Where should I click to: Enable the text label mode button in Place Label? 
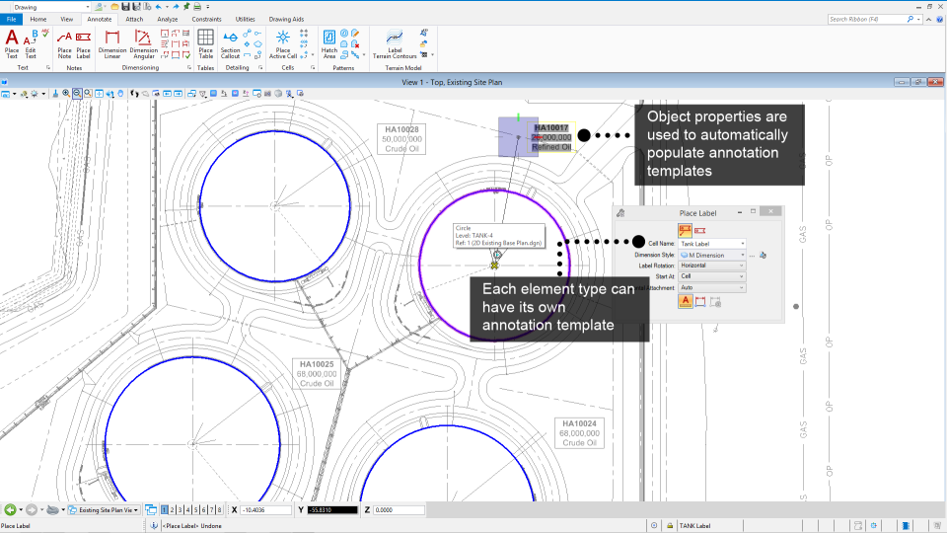coord(684,302)
